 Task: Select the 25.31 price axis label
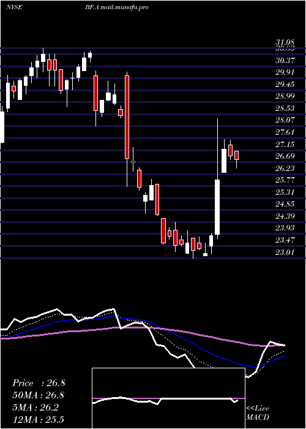tap(285, 192)
